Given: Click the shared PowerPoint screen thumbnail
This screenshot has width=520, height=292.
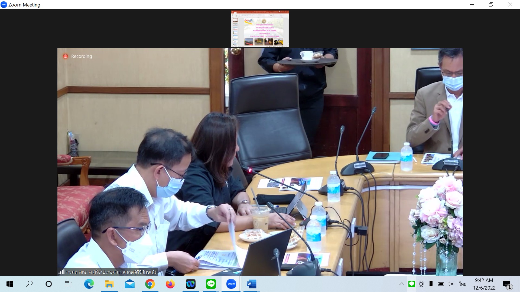Looking at the screenshot, I should 260,29.
